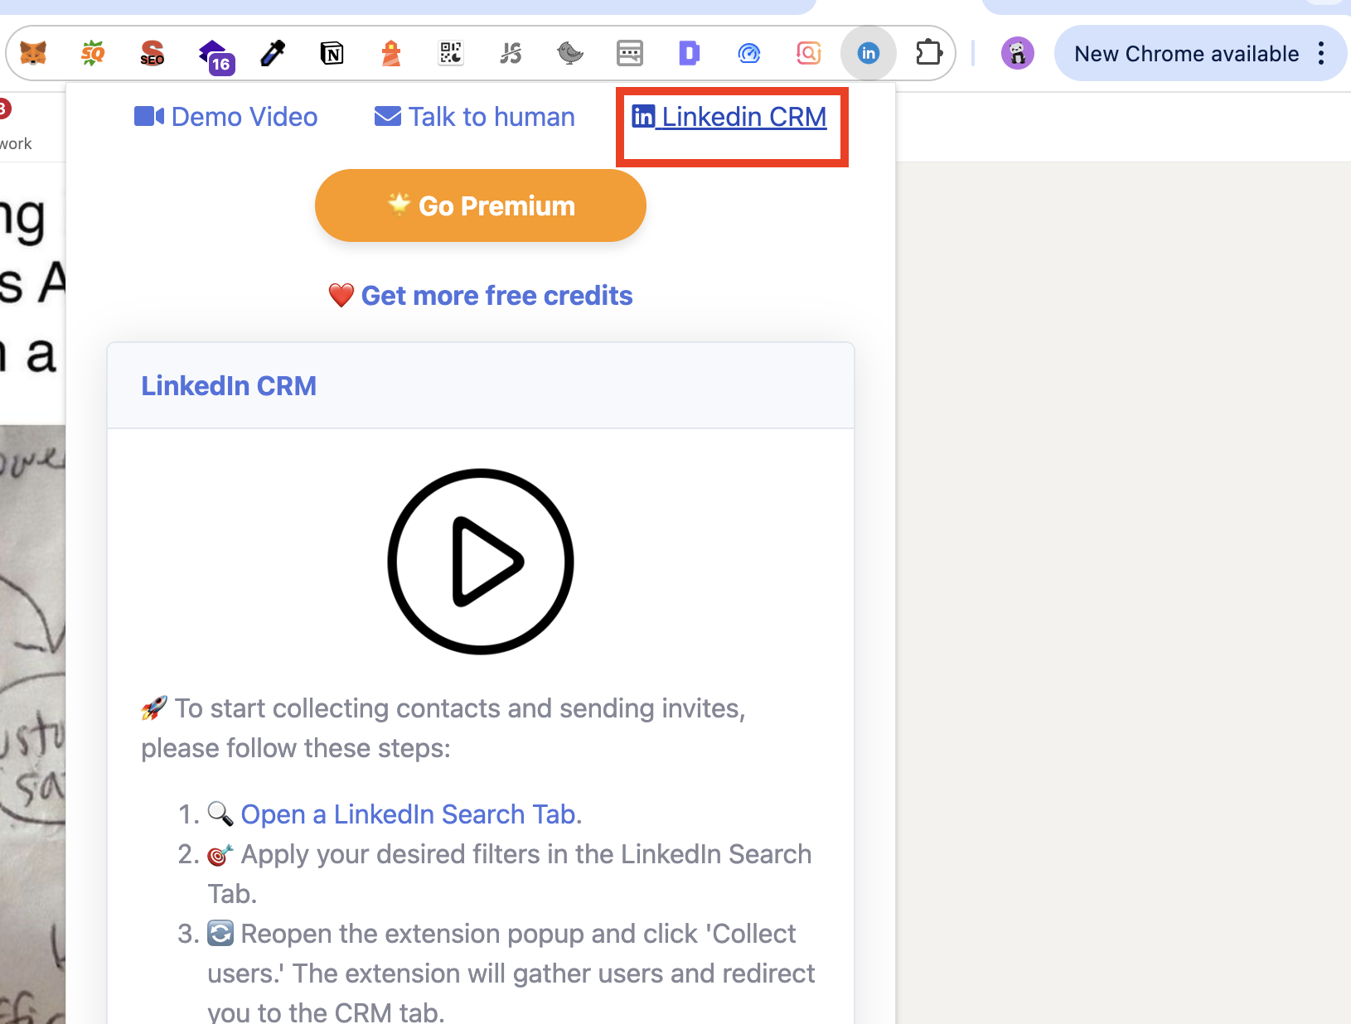Open the Notion web clipper extension
The height and width of the screenshot is (1024, 1351).
point(332,54)
